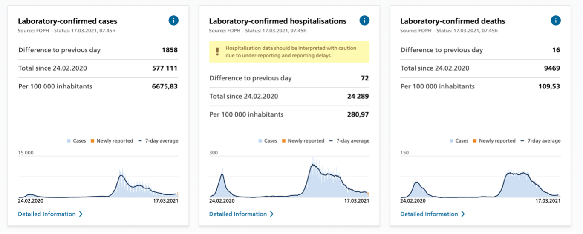Image resolution: width=583 pixels, height=234 pixels.
Task: Open Detailed Information link for hospitalisations
Action: pyautogui.click(x=238, y=214)
